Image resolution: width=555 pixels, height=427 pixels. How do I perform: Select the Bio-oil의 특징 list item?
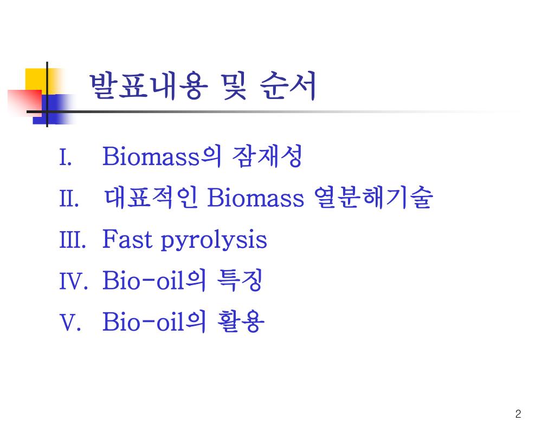182,281
